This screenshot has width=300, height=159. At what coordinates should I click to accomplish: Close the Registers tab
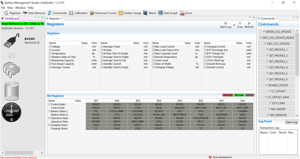click(62, 19)
